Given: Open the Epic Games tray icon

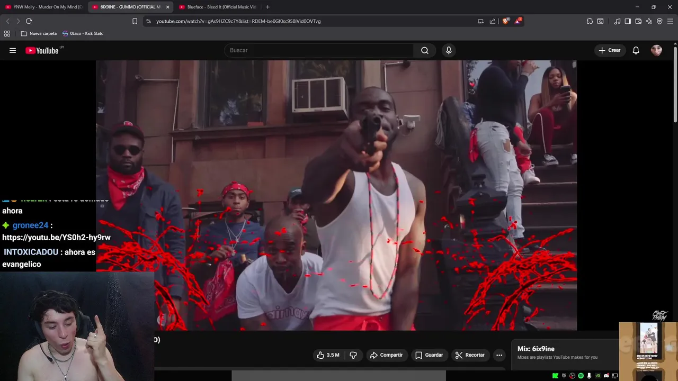Looking at the screenshot, I should pos(564,376).
